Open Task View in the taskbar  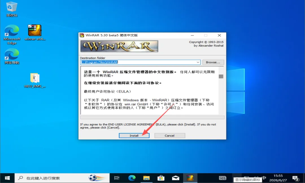click(x=117, y=178)
